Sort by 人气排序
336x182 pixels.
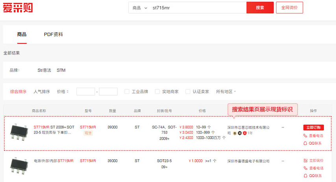(x=42, y=92)
